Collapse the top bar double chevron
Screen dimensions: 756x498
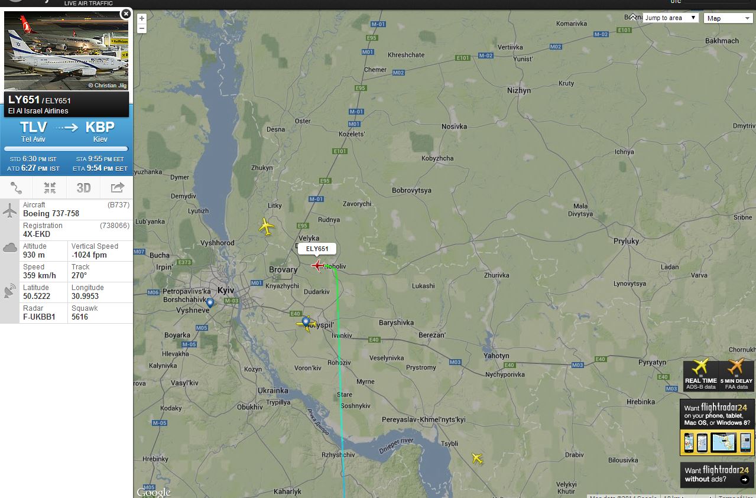coord(633,17)
